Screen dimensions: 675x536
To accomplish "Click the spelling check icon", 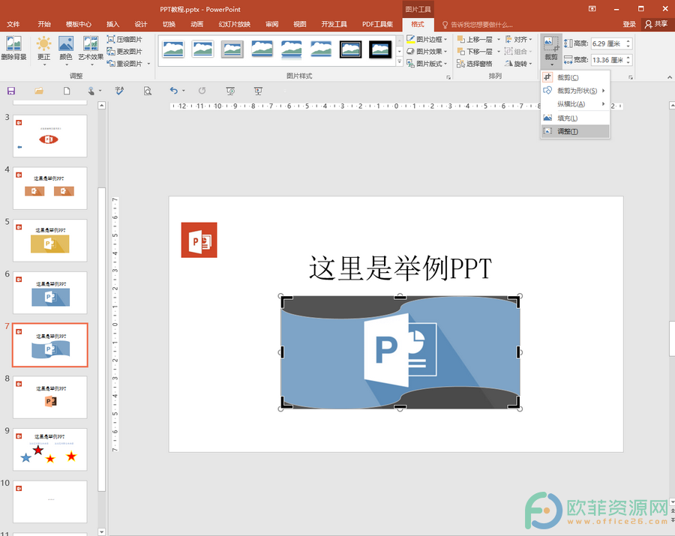I will [120, 91].
